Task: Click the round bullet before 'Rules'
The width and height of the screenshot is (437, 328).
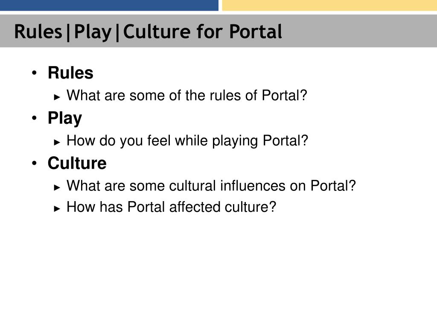Action: [x=34, y=73]
